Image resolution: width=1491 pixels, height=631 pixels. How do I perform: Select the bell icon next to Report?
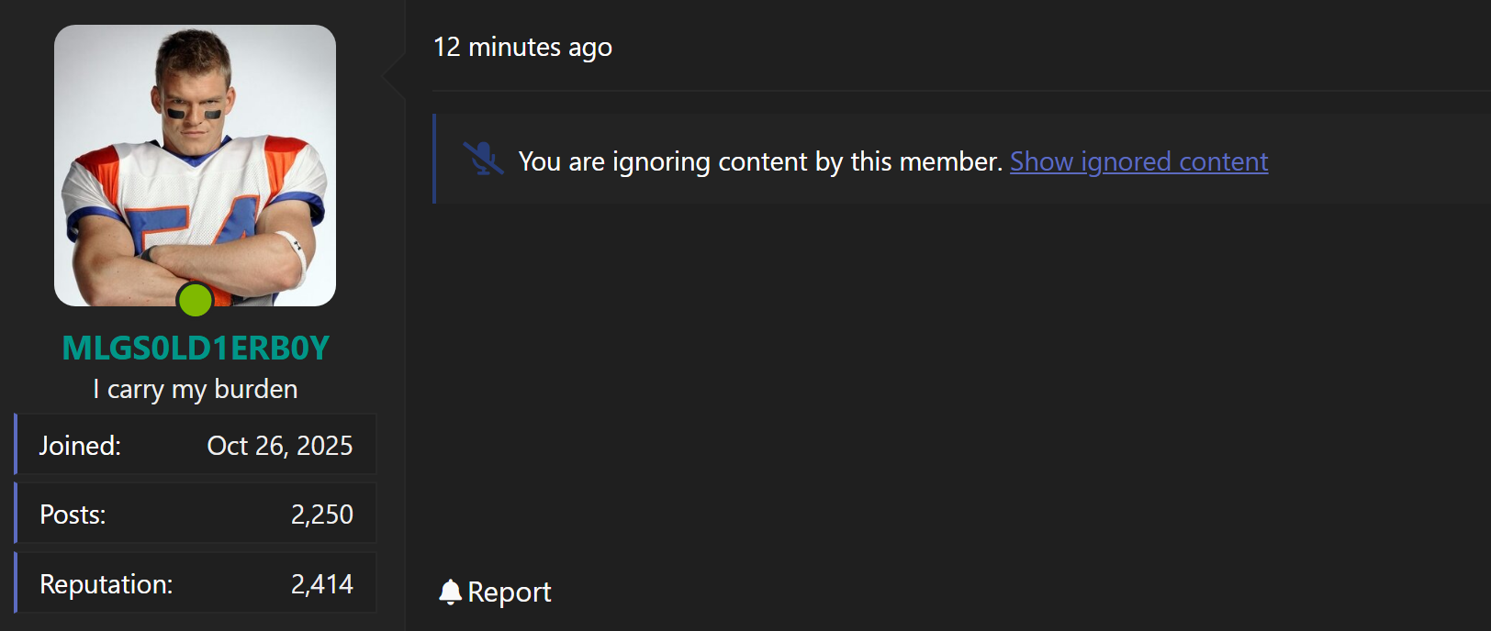tap(451, 592)
